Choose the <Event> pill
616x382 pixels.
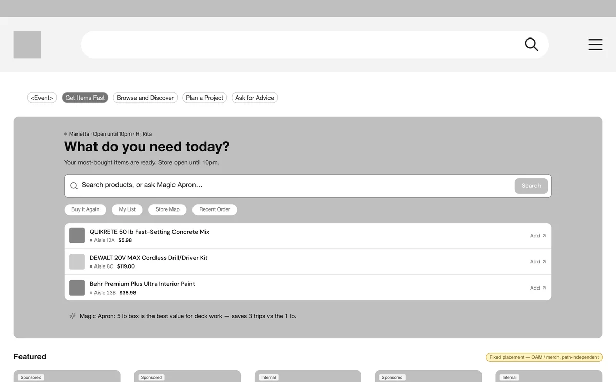point(42,98)
